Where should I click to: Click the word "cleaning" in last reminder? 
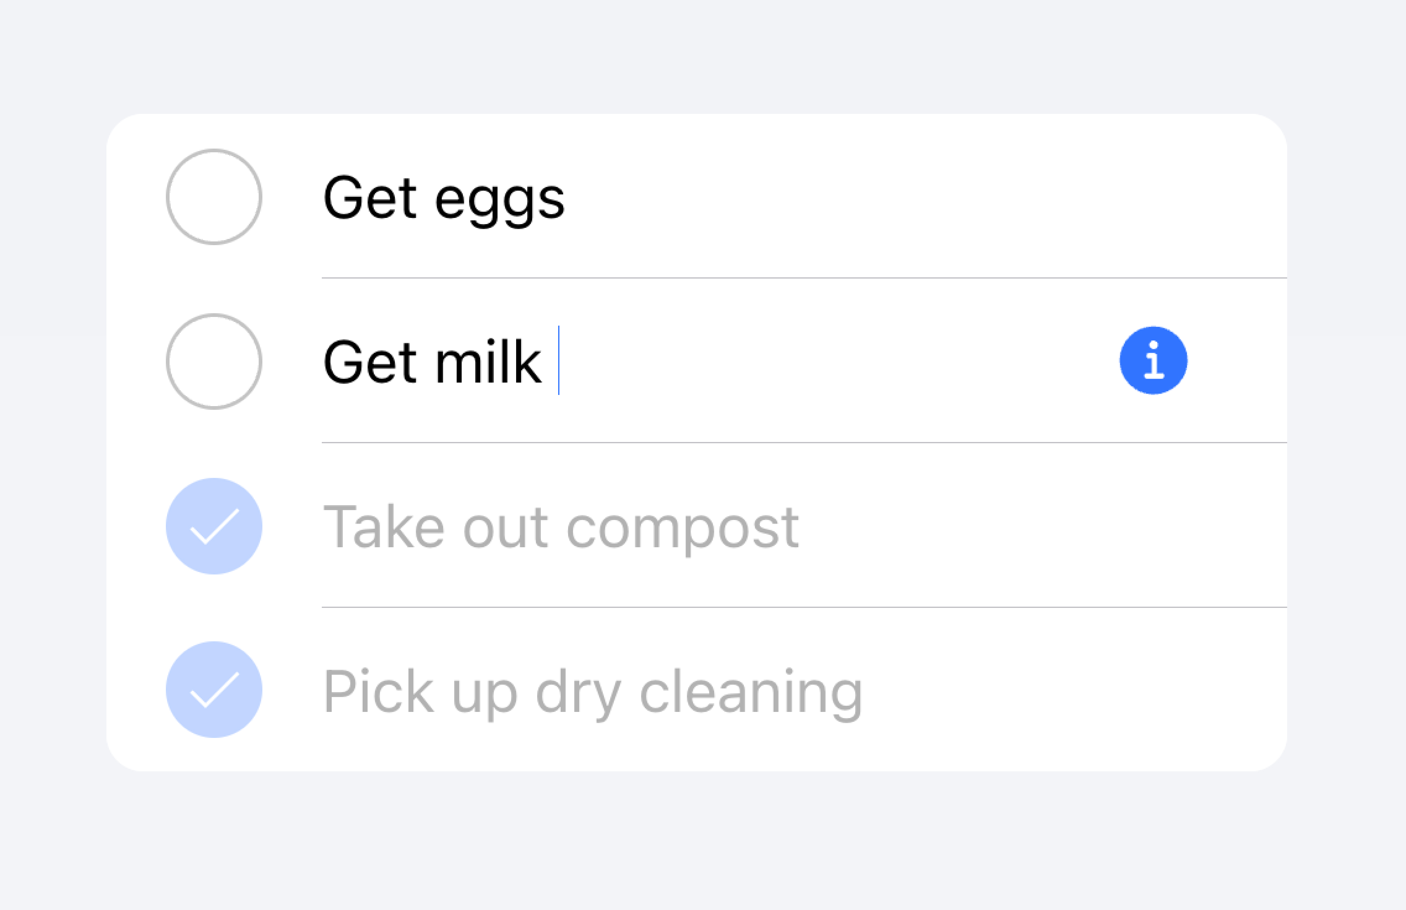750,692
